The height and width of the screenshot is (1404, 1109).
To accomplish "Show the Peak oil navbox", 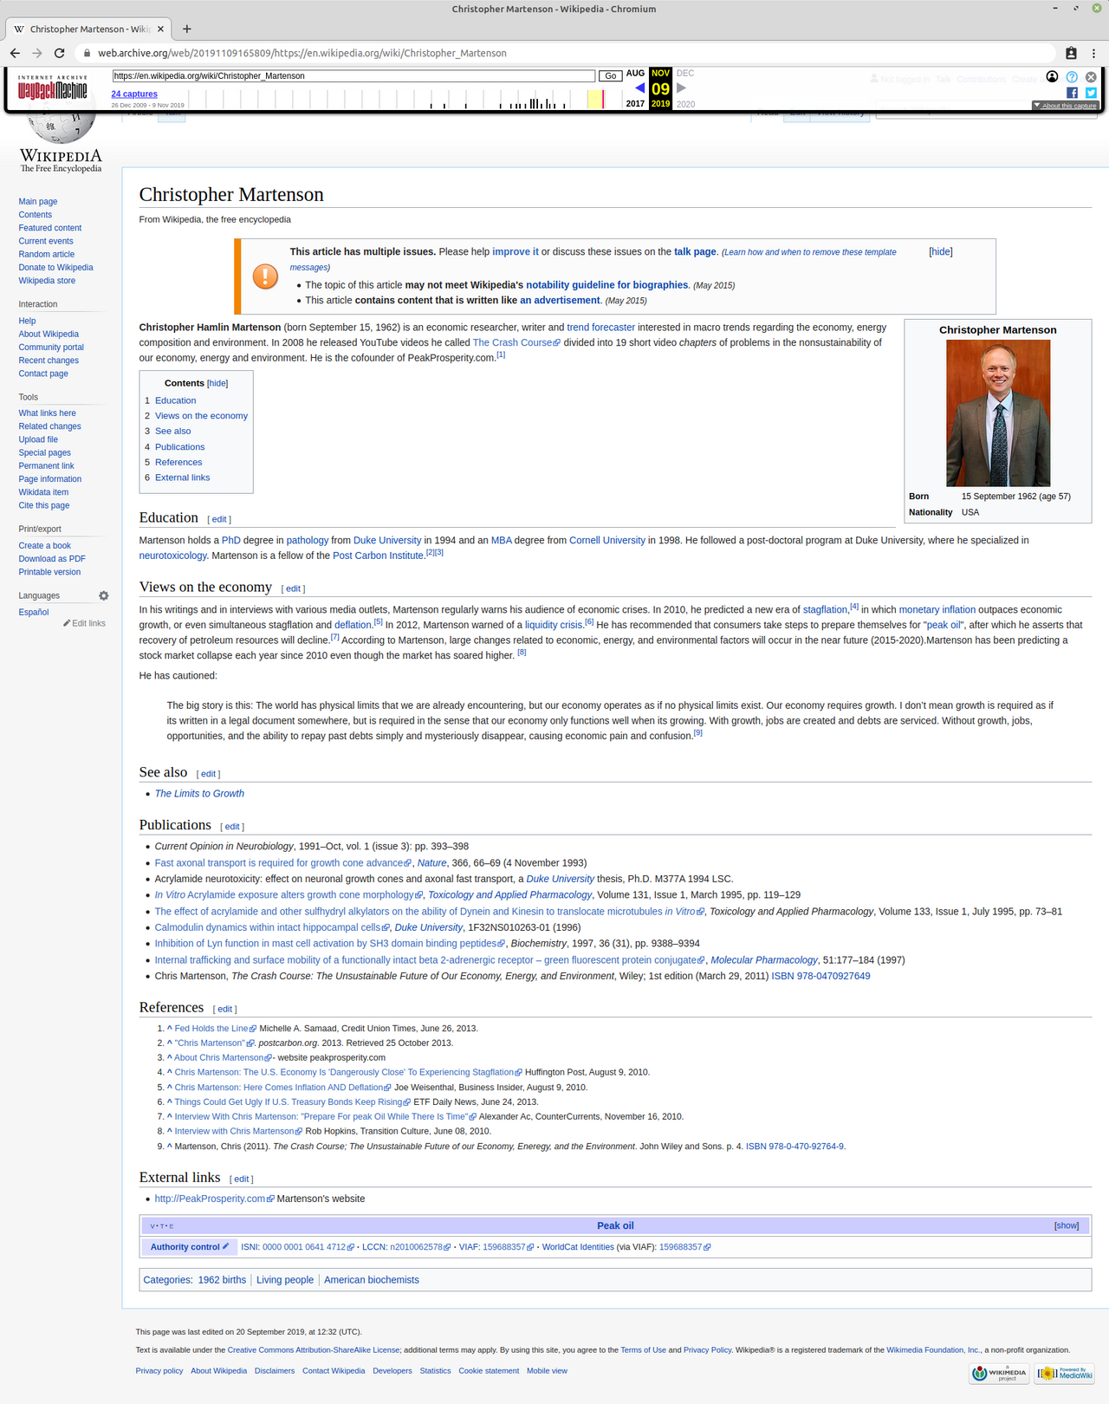I will point(1067,1225).
